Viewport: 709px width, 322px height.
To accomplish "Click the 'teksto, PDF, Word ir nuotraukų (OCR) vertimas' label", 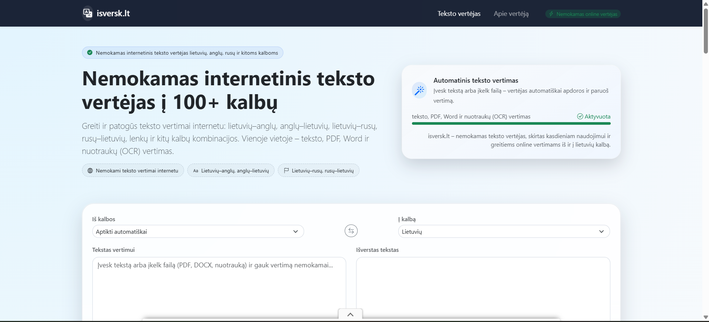I will click(x=471, y=116).
